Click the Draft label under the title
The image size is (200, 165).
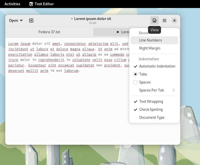pyautogui.click(x=93, y=23)
